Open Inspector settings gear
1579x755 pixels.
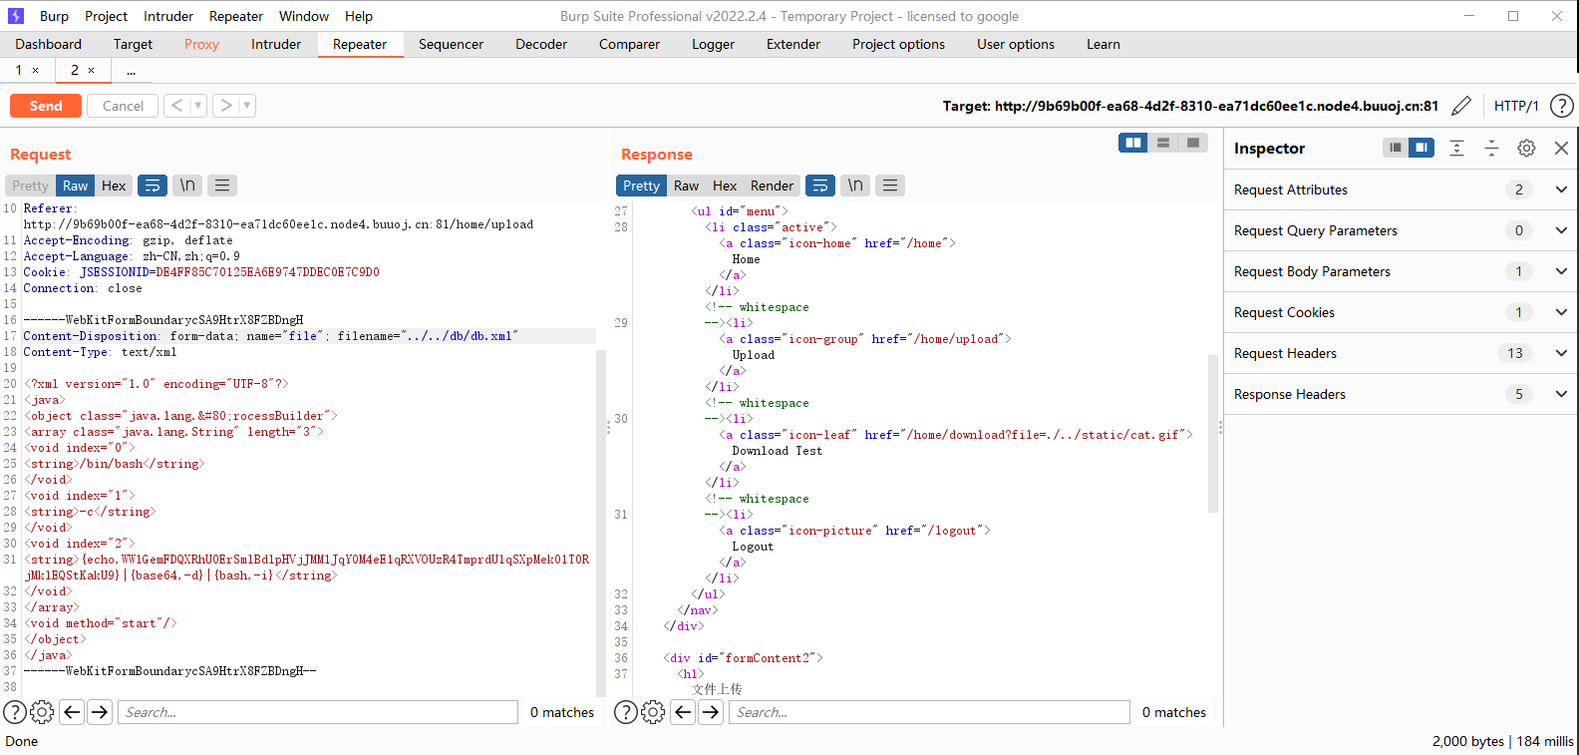1526,148
